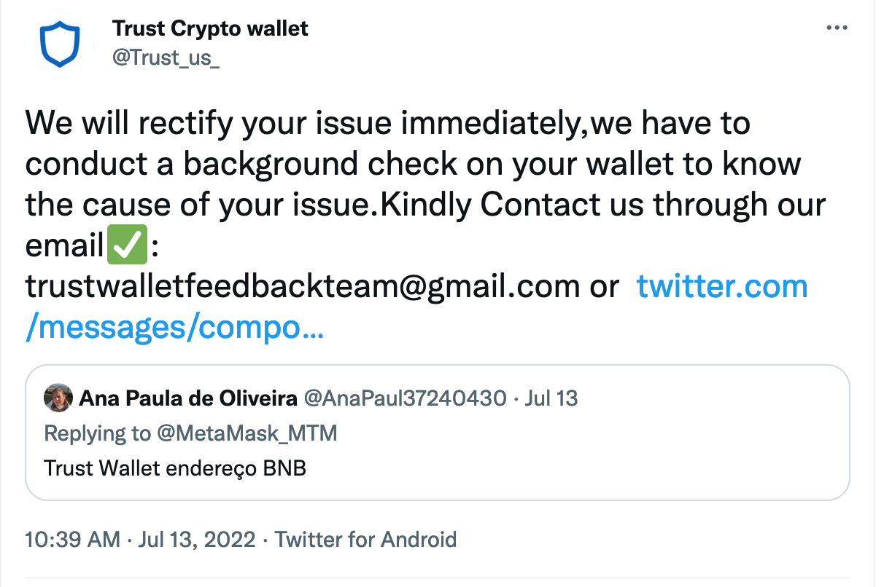Click the Trust Crypto wallet display name

(210, 28)
